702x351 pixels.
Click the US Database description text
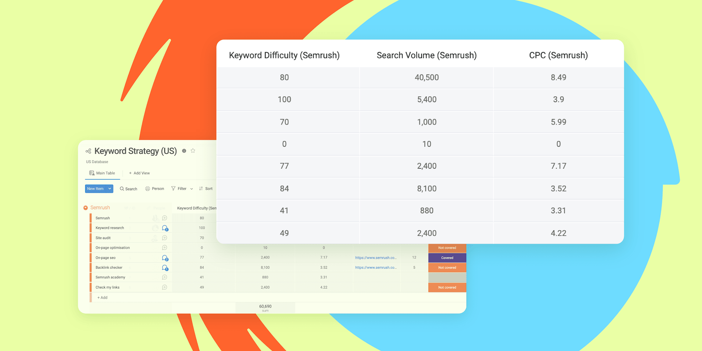[x=97, y=162]
